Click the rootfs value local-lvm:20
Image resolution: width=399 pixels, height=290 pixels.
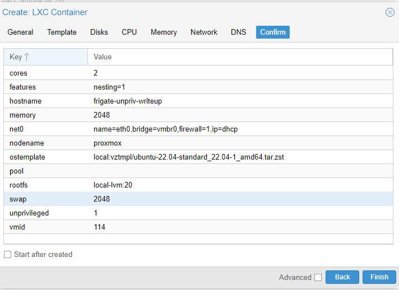point(113,185)
